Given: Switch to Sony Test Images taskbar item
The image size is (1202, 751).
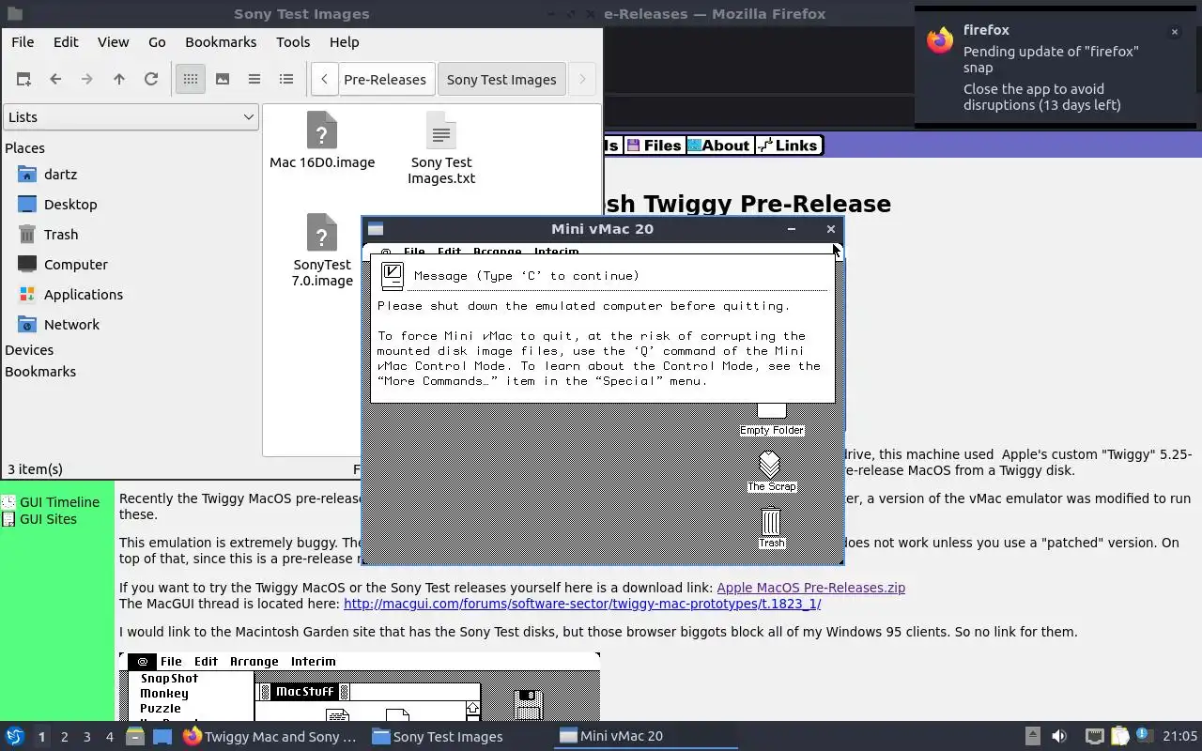Looking at the screenshot, I should [x=457, y=737].
